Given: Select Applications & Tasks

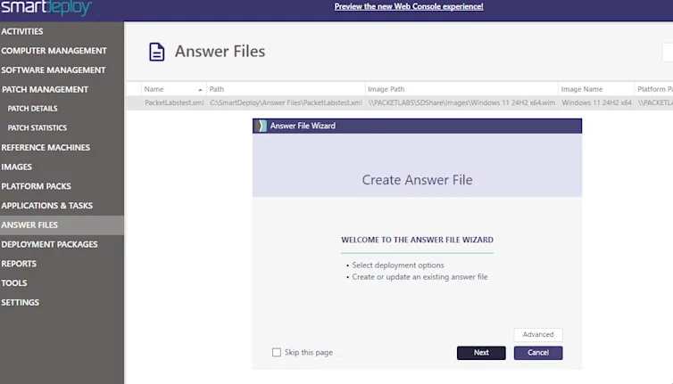Looking at the screenshot, I should pos(46,205).
